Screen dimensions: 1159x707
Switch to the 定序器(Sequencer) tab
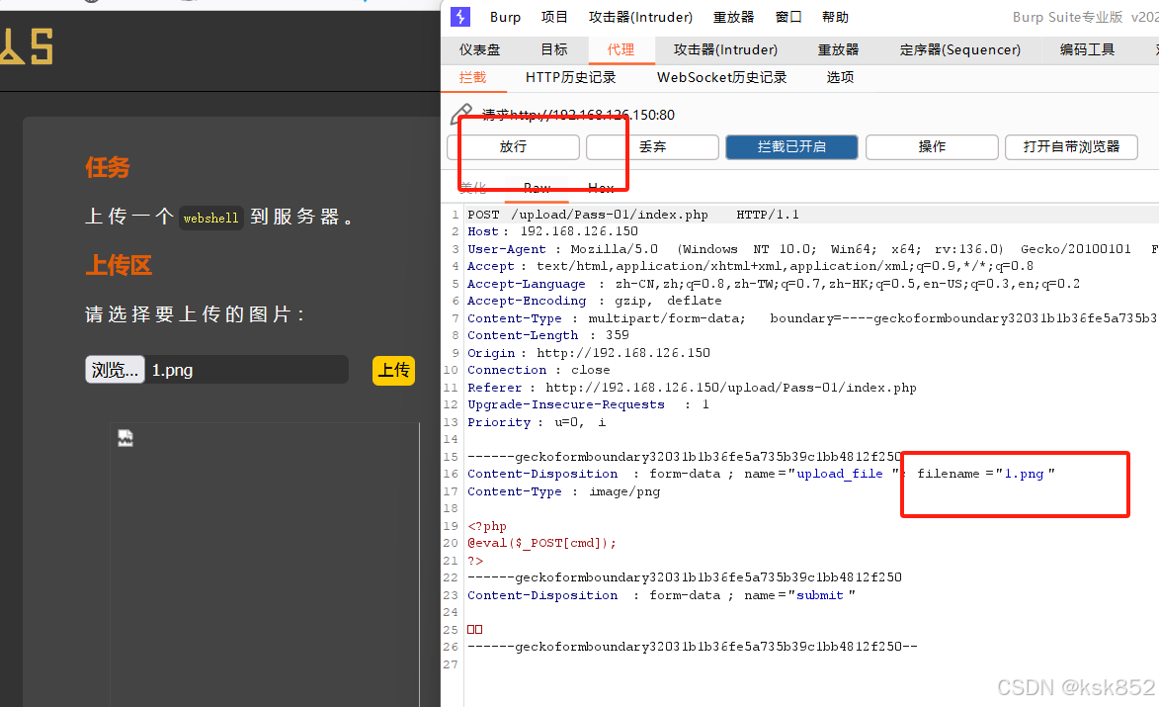(959, 49)
